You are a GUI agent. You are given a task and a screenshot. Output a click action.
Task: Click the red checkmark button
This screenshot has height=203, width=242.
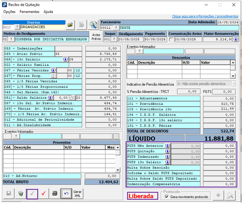(43, 193)
